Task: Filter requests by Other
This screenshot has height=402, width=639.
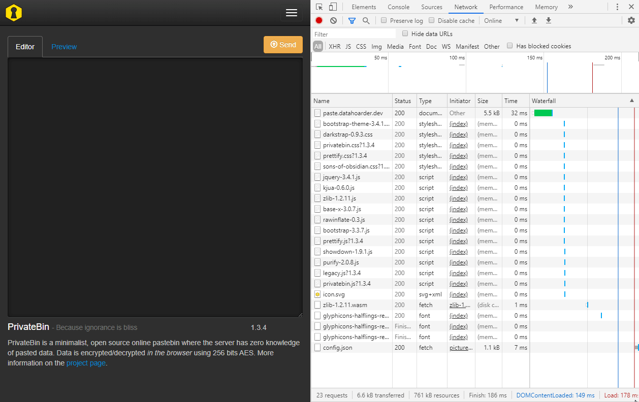Action: pyautogui.click(x=492, y=46)
